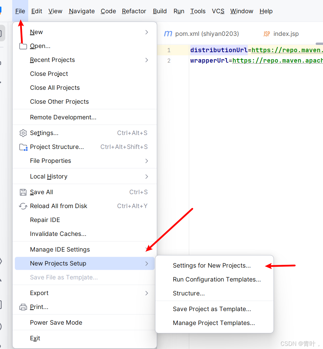Select File Properties entry
323x349 pixels.
coord(84,161)
